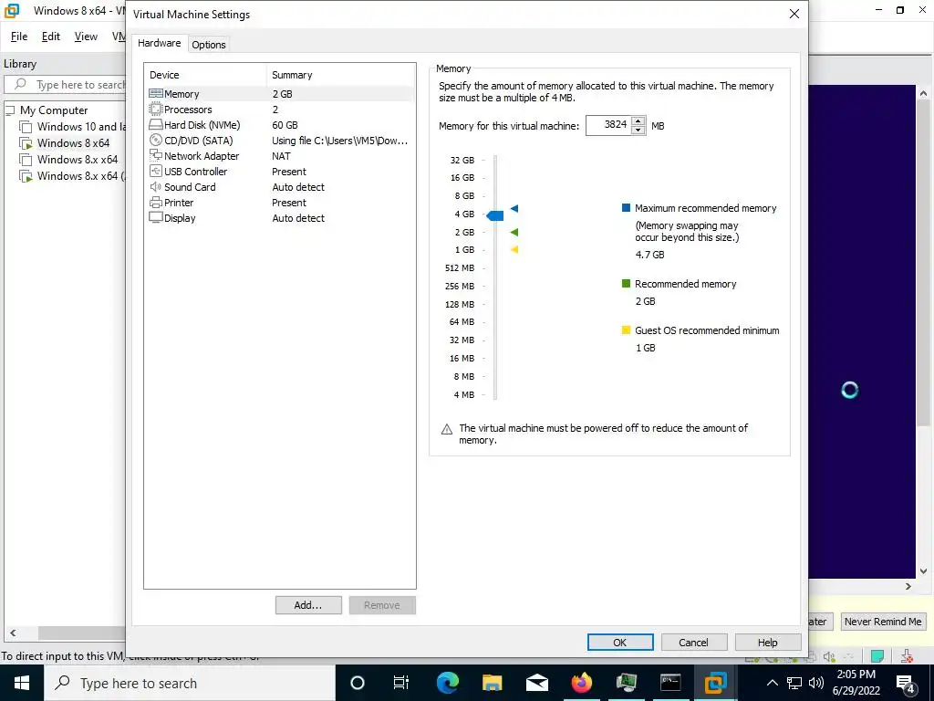The image size is (934, 701).
Task: Click Add... to add hardware
Action: click(x=308, y=605)
